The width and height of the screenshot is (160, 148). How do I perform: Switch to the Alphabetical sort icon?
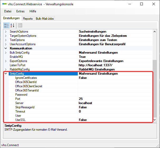12,25
